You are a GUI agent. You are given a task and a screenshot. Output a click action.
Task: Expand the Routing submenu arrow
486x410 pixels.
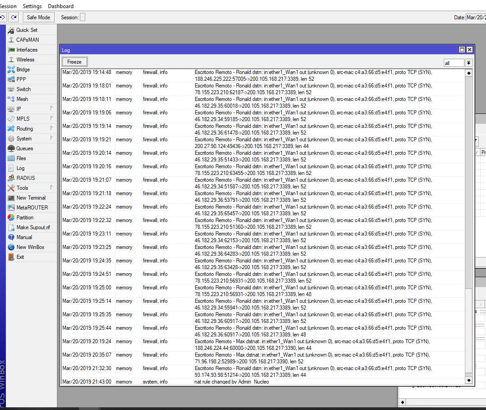coord(52,128)
